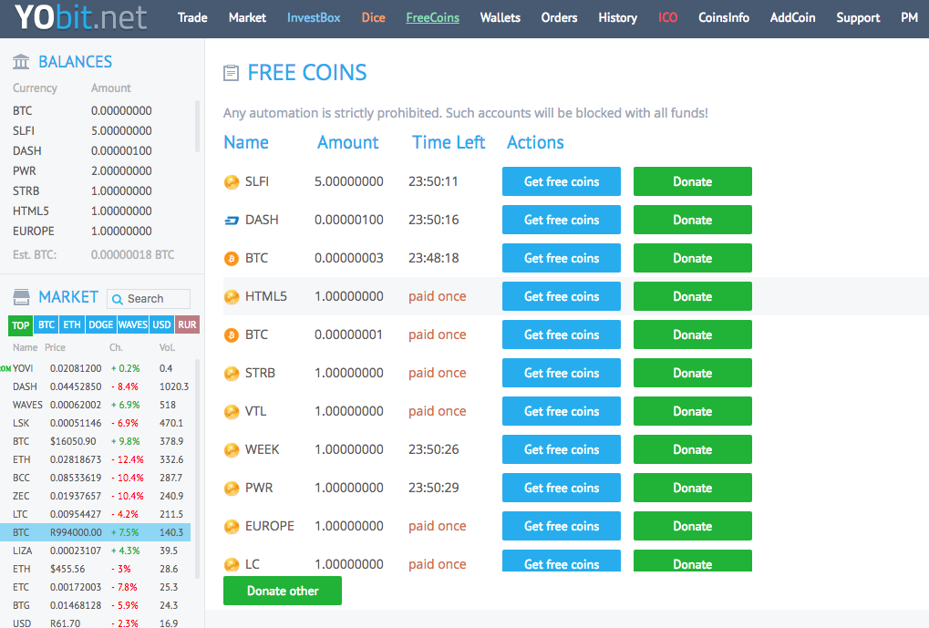Sort by the Time Left column header

[449, 142]
